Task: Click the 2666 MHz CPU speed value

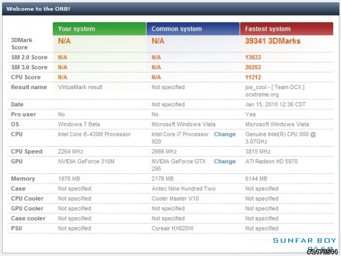Action: (x=164, y=151)
